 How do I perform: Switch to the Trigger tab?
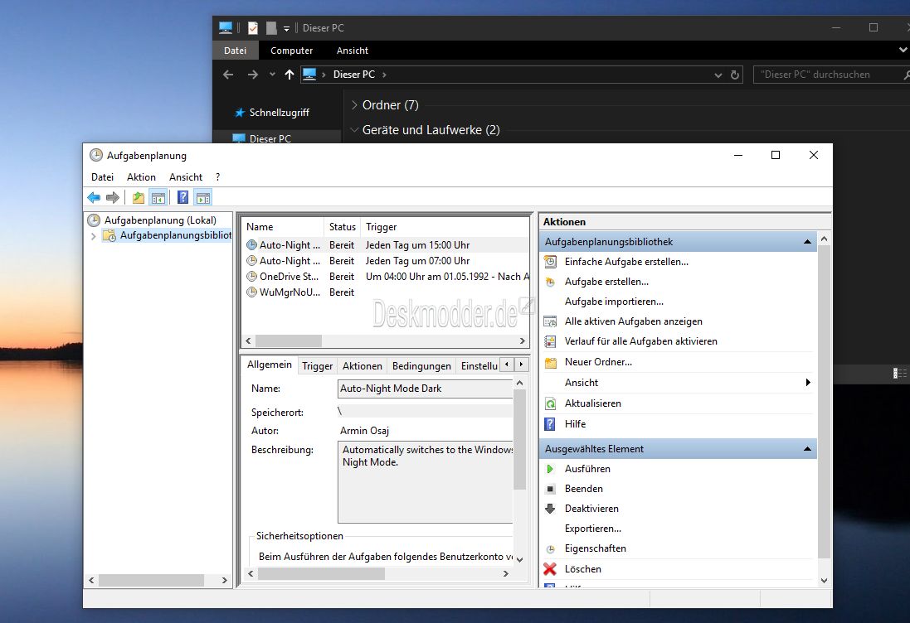coord(317,365)
